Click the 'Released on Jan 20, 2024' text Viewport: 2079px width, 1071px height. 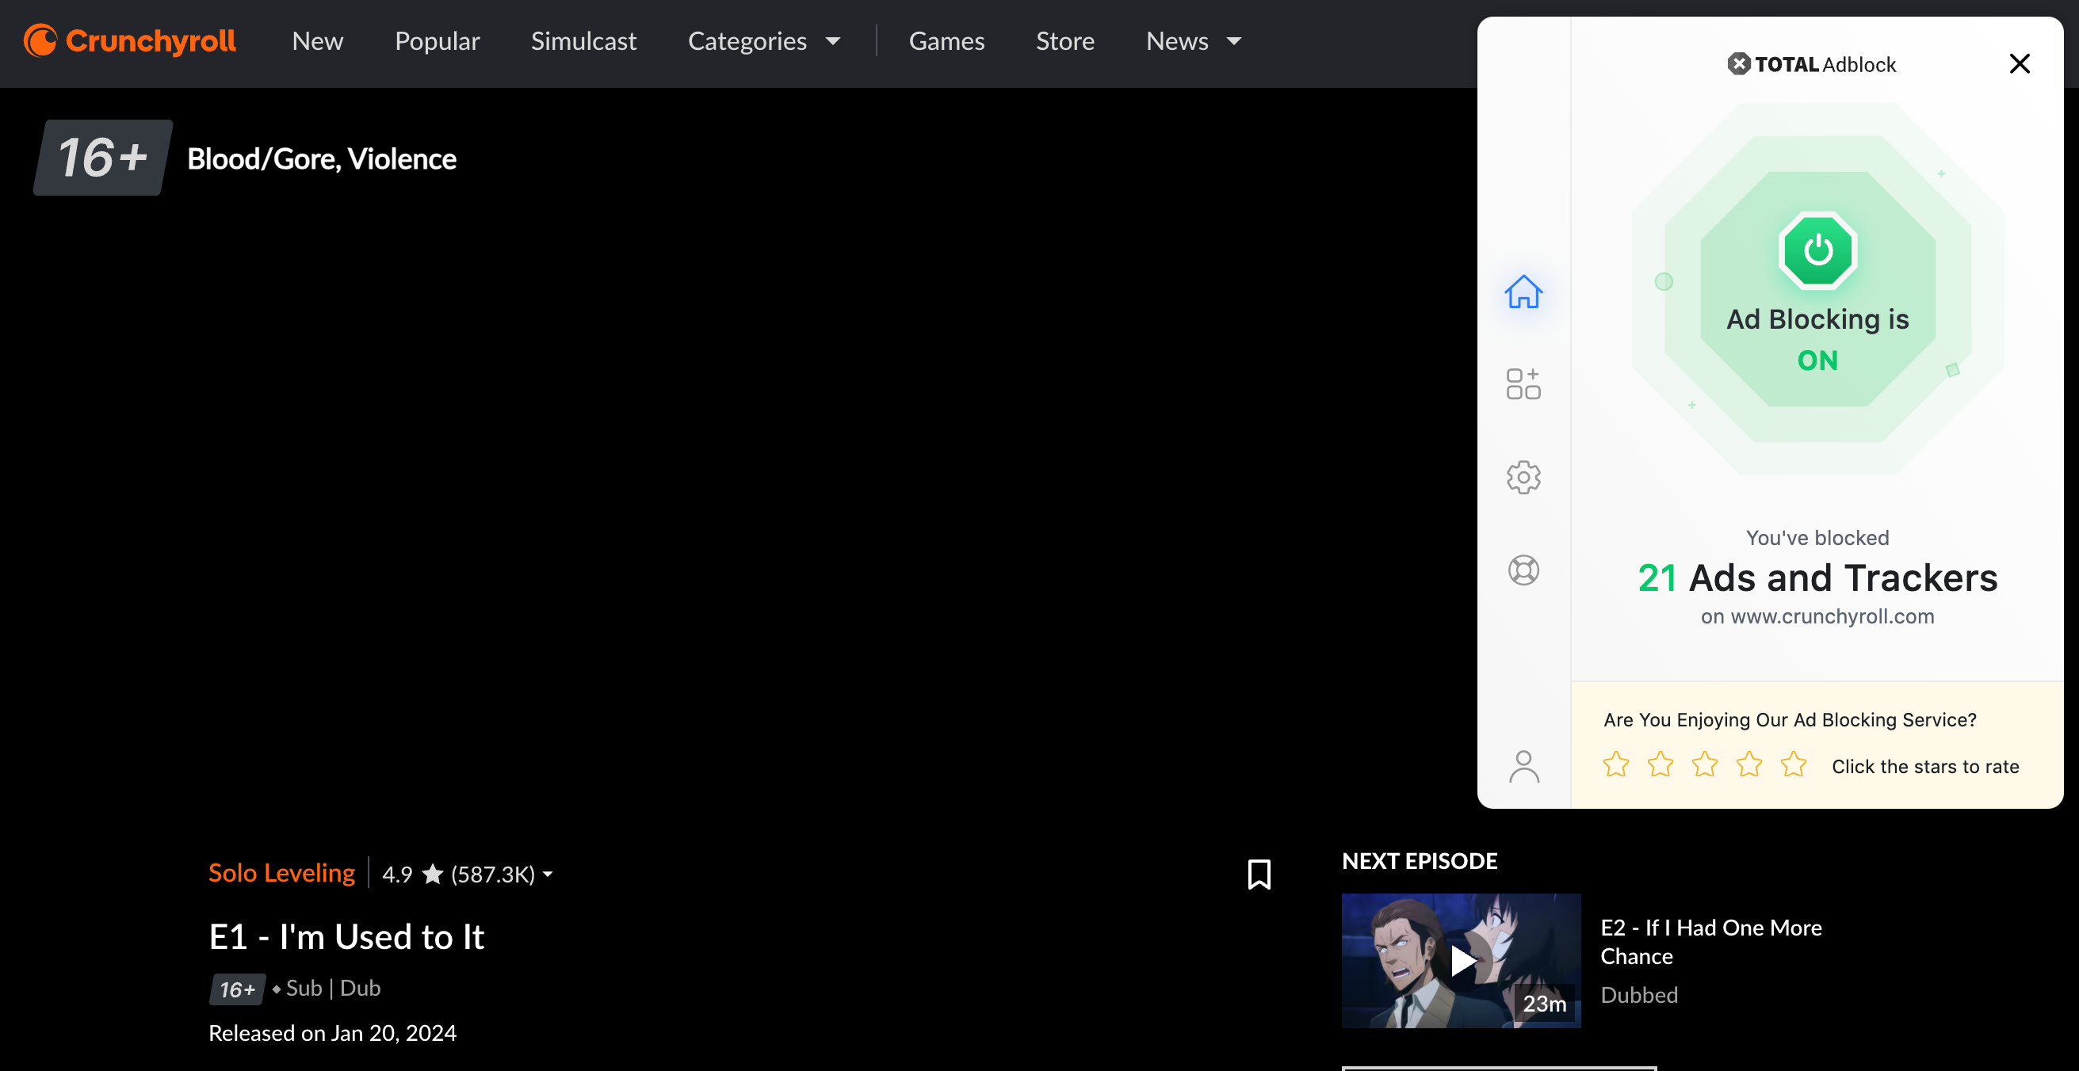tap(333, 1033)
